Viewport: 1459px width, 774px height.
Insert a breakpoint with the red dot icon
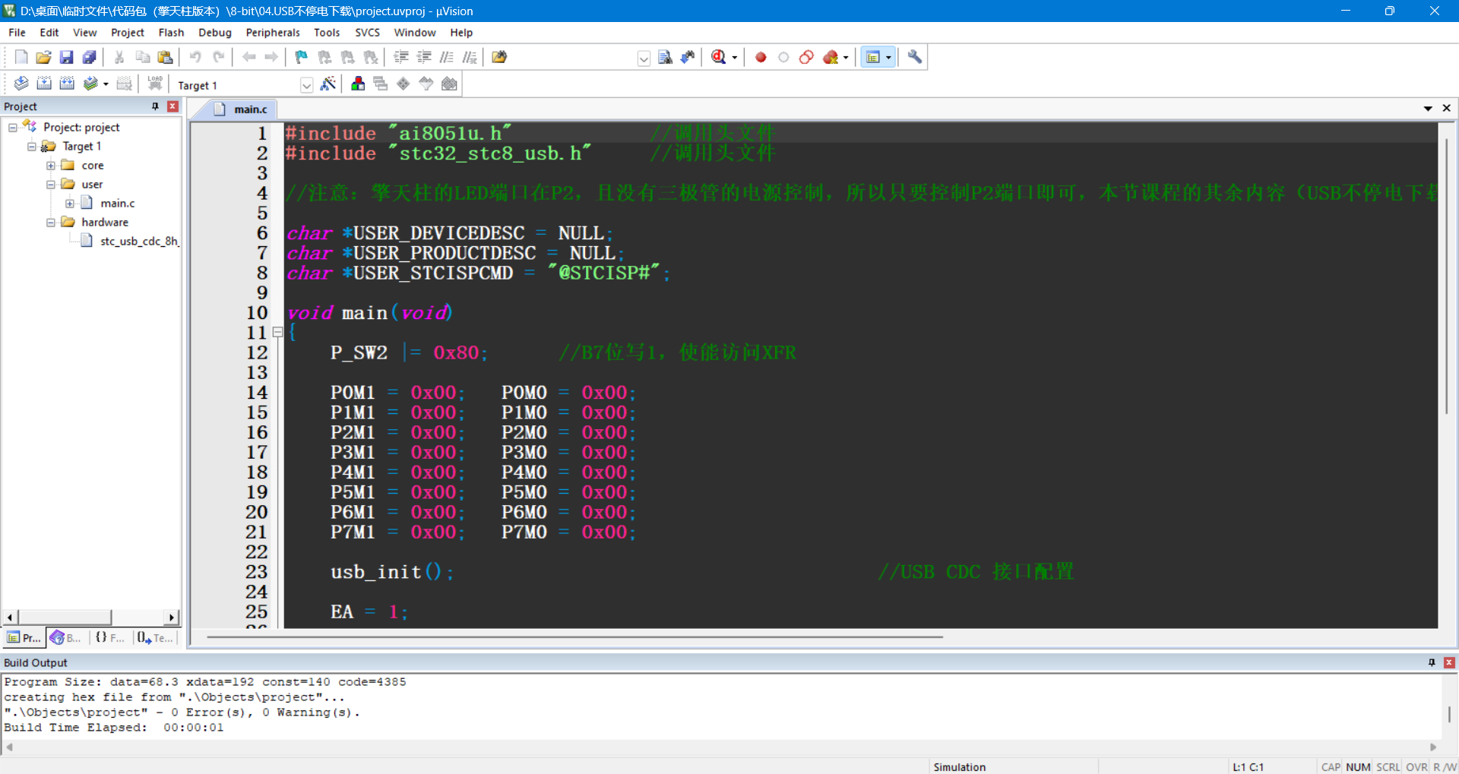pos(761,57)
